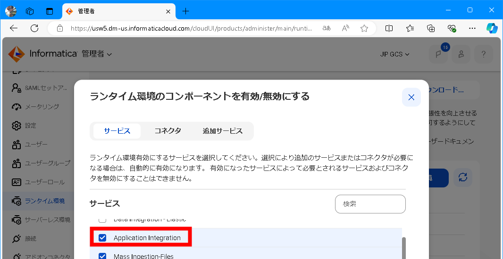Open 接続 in the sidebar
Image resolution: width=503 pixels, height=259 pixels.
click(24, 238)
